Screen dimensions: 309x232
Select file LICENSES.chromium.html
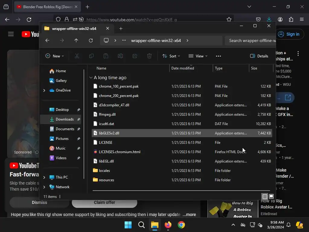[182, 152]
